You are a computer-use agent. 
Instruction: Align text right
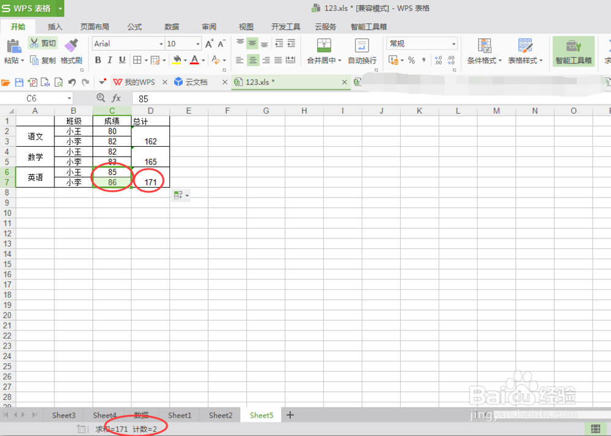coord(266,60)
